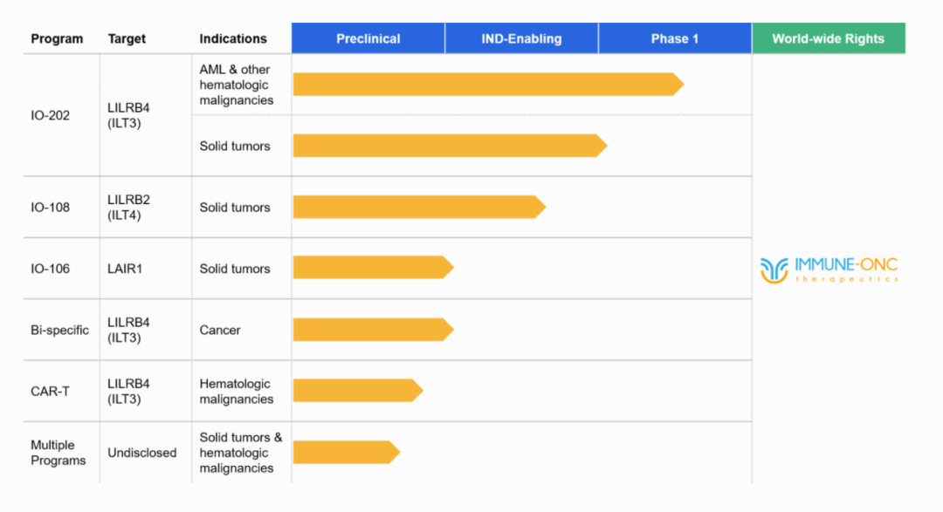Click the AML hematologic malignancies progress bar
Screen dimensions: 943x512
[x=488, y=84]
